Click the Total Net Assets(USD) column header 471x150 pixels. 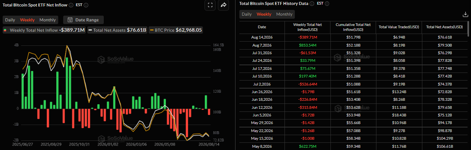click(444, 27)
